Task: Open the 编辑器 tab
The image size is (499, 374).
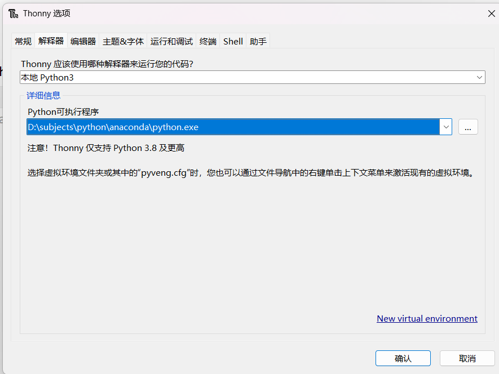Action: (x=83, y=41)
